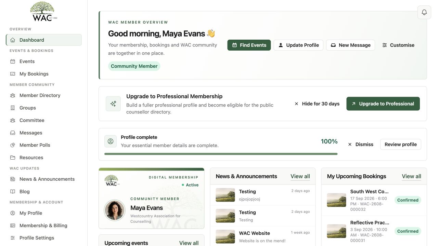Click the Membership & Billing card icon
The height and width of the screenshot is (246, 438).
(13, 225)
